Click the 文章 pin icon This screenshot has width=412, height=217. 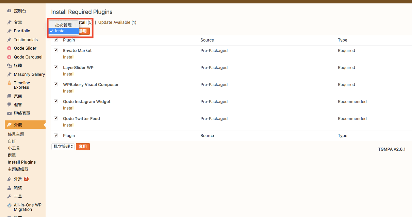click(x=10, y=22)
